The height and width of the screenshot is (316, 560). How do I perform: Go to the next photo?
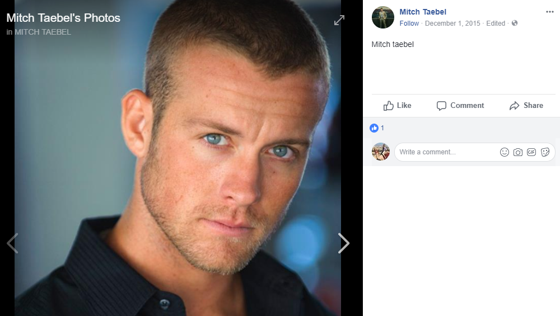pos(343,243)
